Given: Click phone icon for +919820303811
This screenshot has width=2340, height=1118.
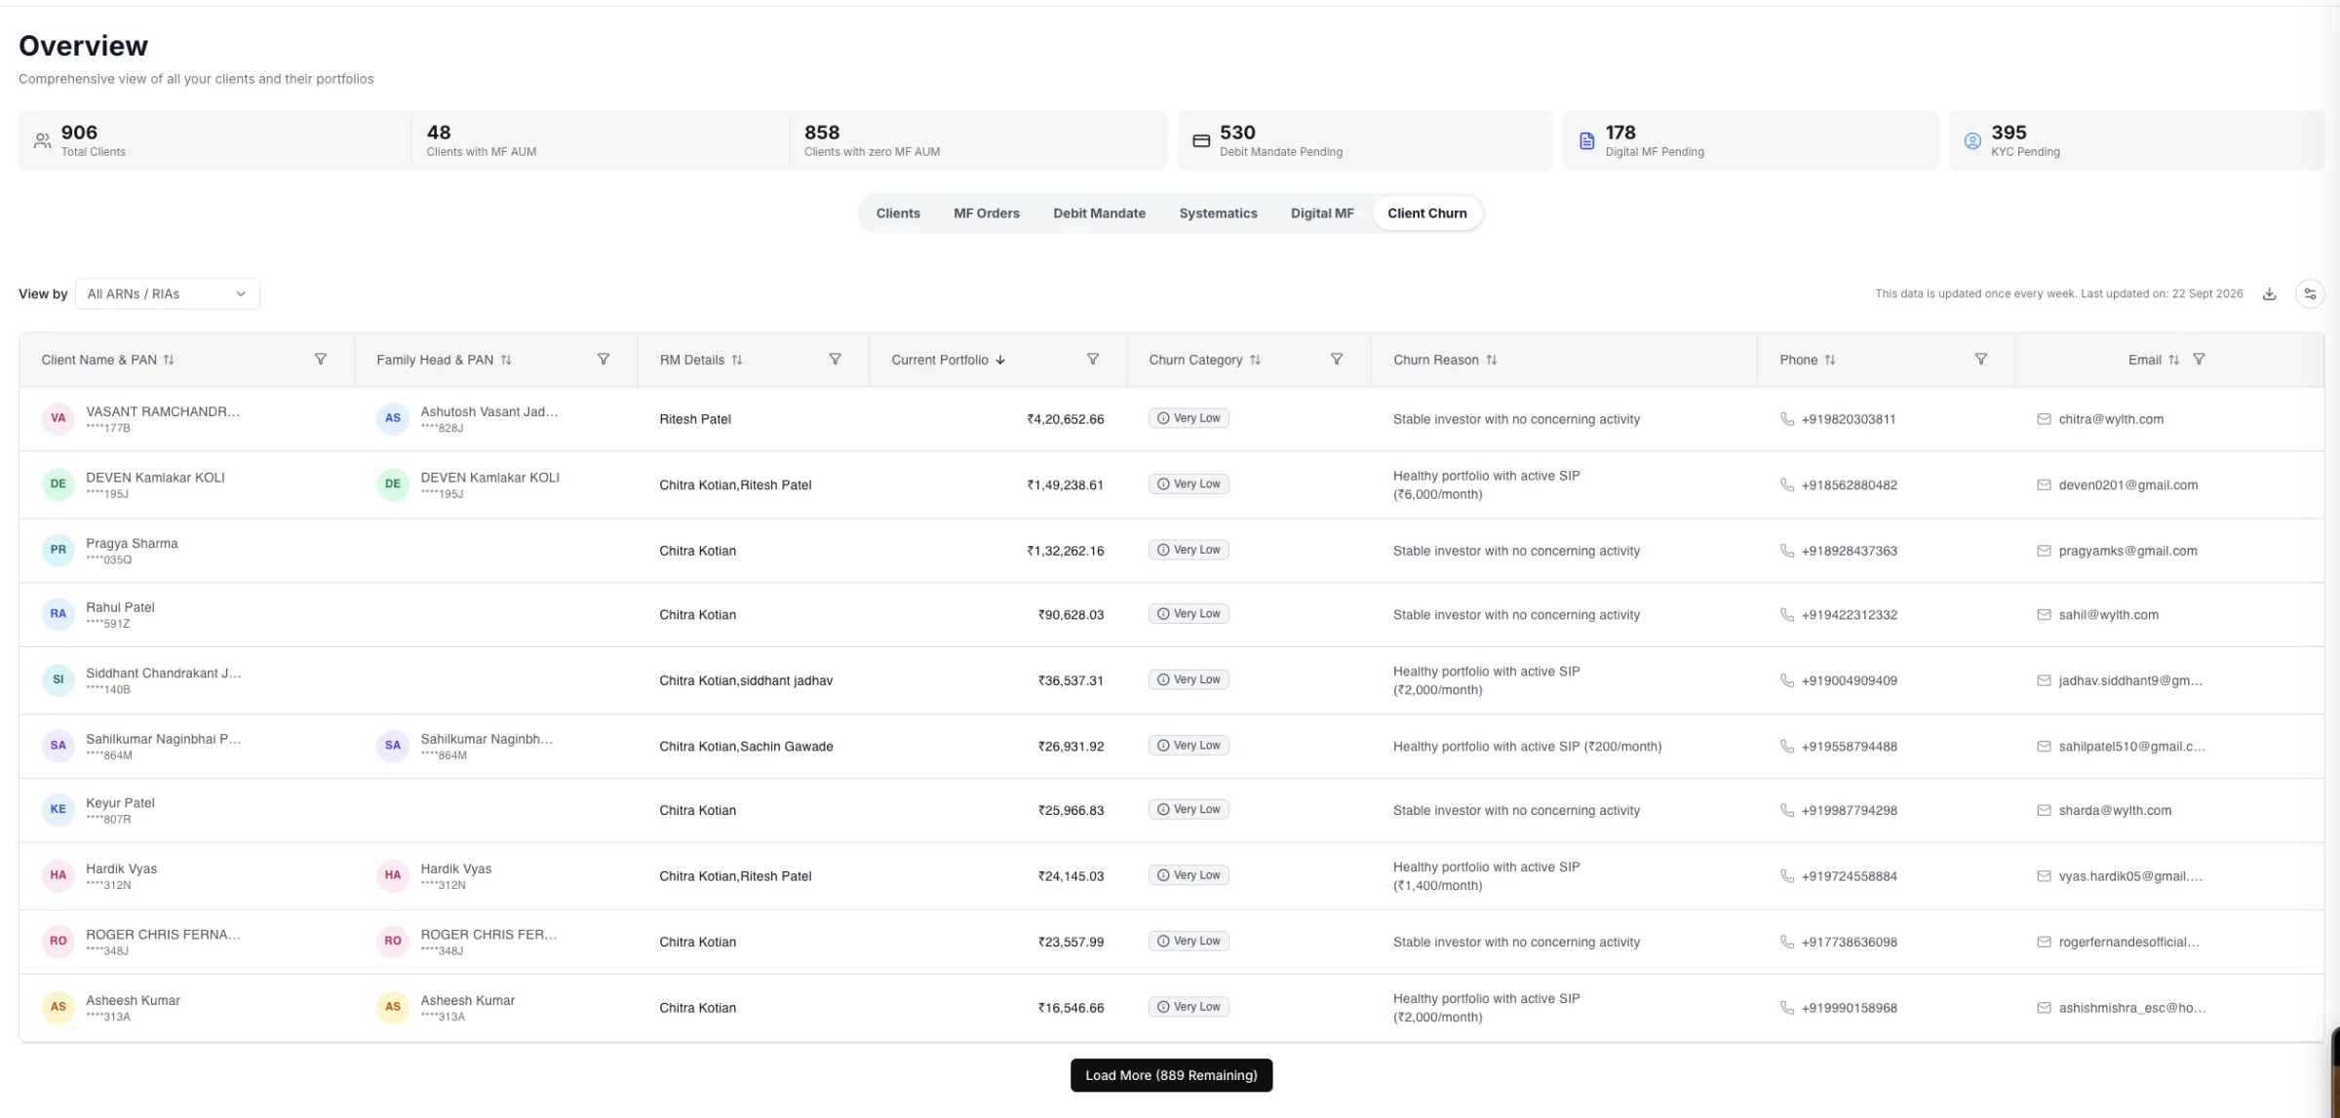Looking at the screenshot, I should pyautogui.click(x=1787, y=419).
